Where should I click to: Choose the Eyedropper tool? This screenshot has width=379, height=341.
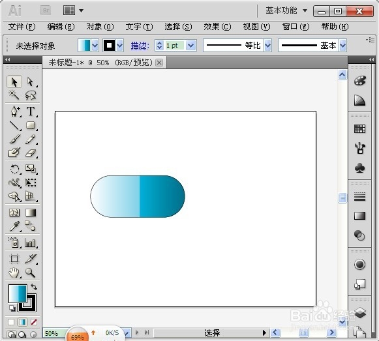tap(14, 226)
